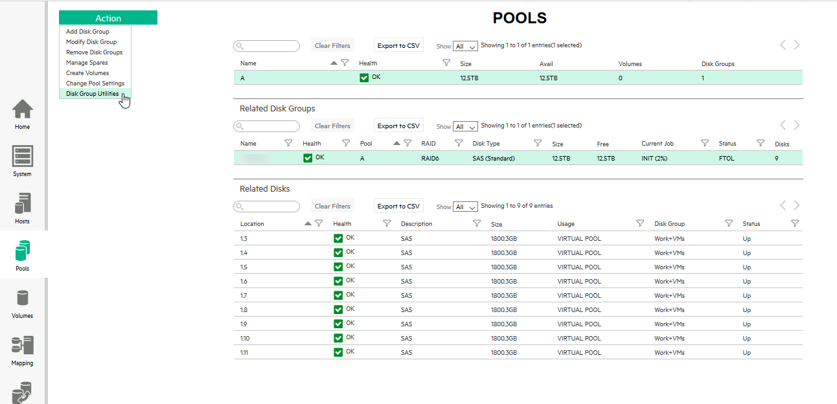
Task: Click Export to CSV above Pools table
Action: [398, 45]
